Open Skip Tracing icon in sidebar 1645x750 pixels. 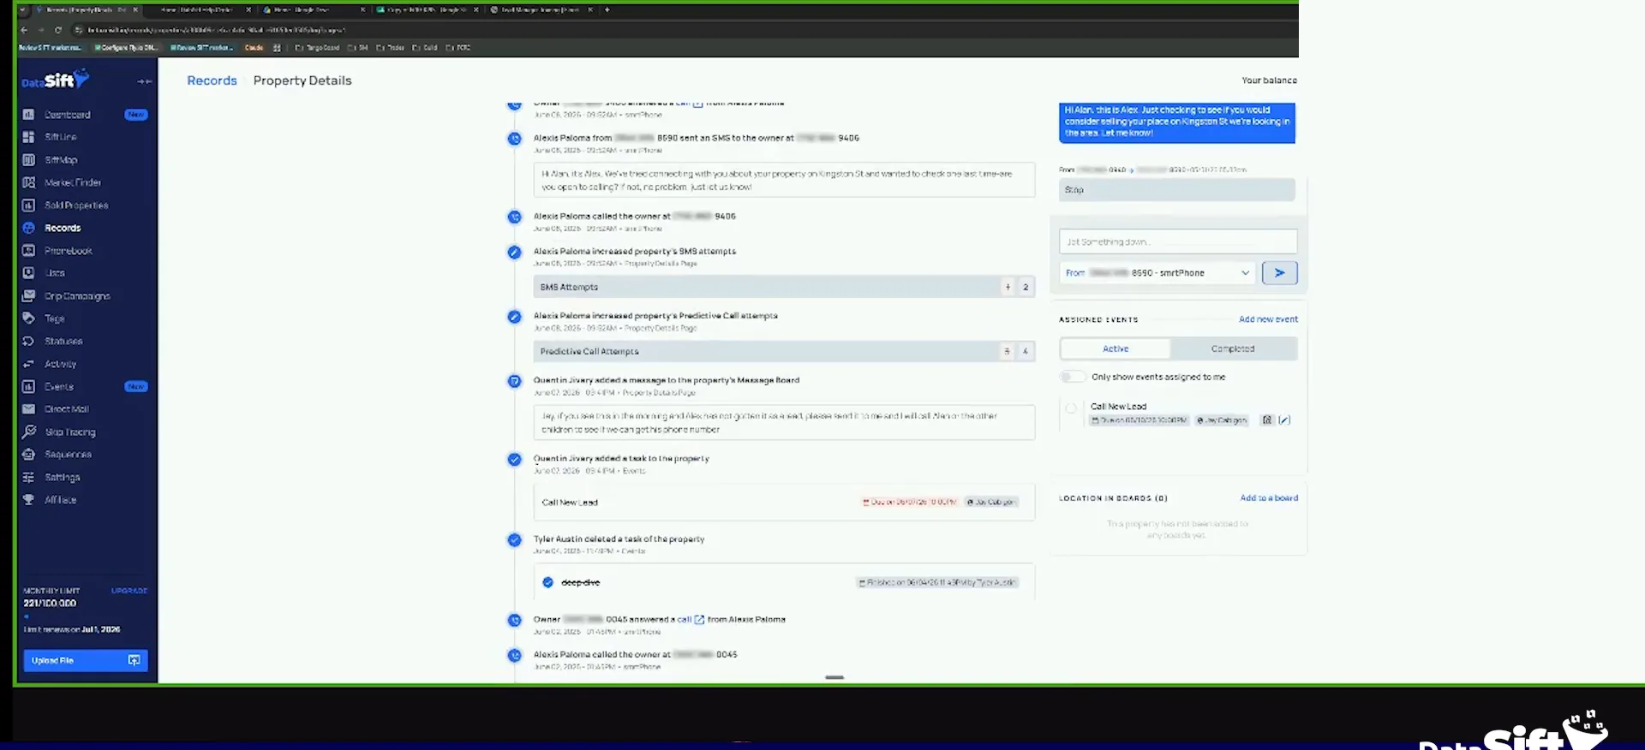28,432
